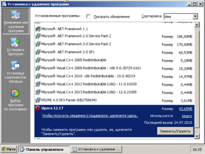Open the Start (Пуск) menu
The width and height of the screenshot is (205, 154).
[x=9, y=149]
